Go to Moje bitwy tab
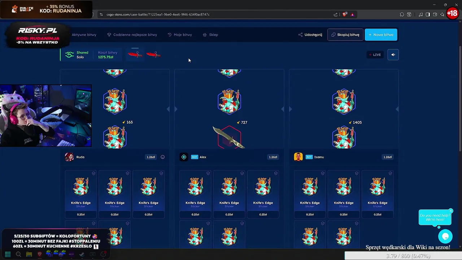 (180, 35)
